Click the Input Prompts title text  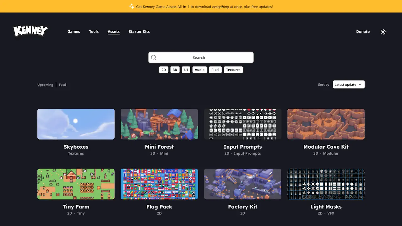coord(243,147)
